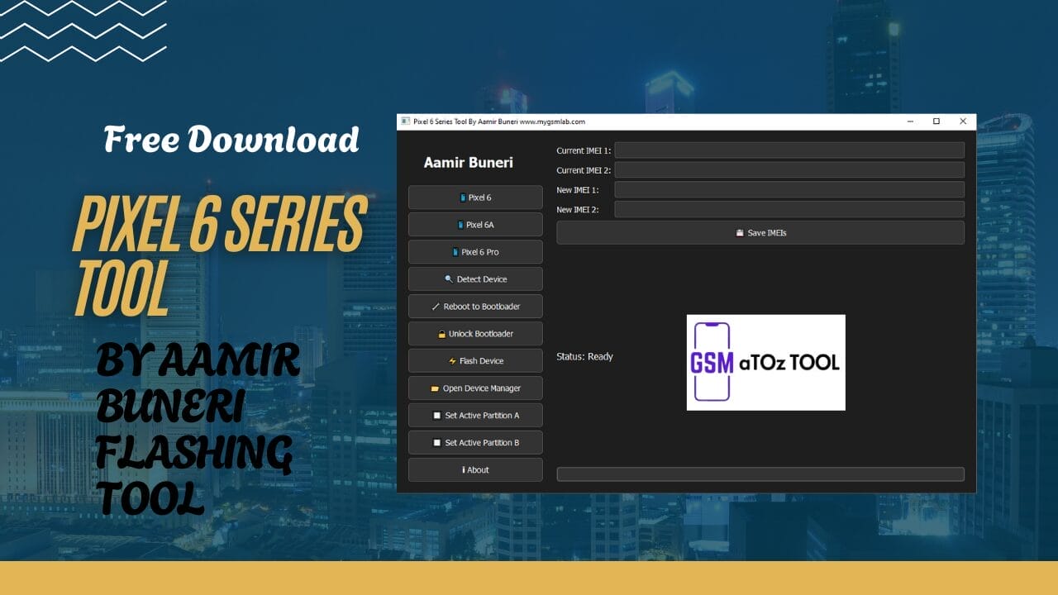1058x595 pixels.
Task: Start Reboot to Bootloader action
Action: pos(475,306)
